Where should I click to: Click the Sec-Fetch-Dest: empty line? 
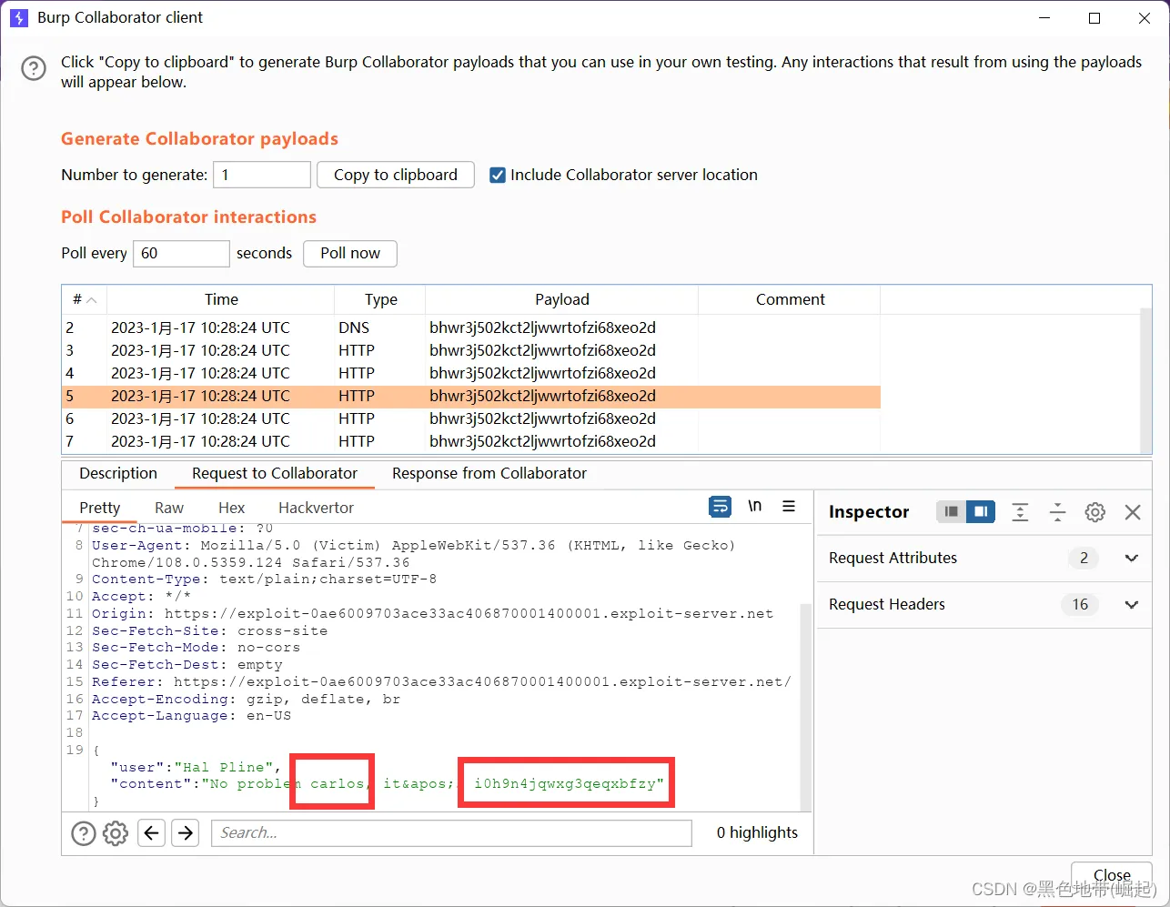point(187,664)
